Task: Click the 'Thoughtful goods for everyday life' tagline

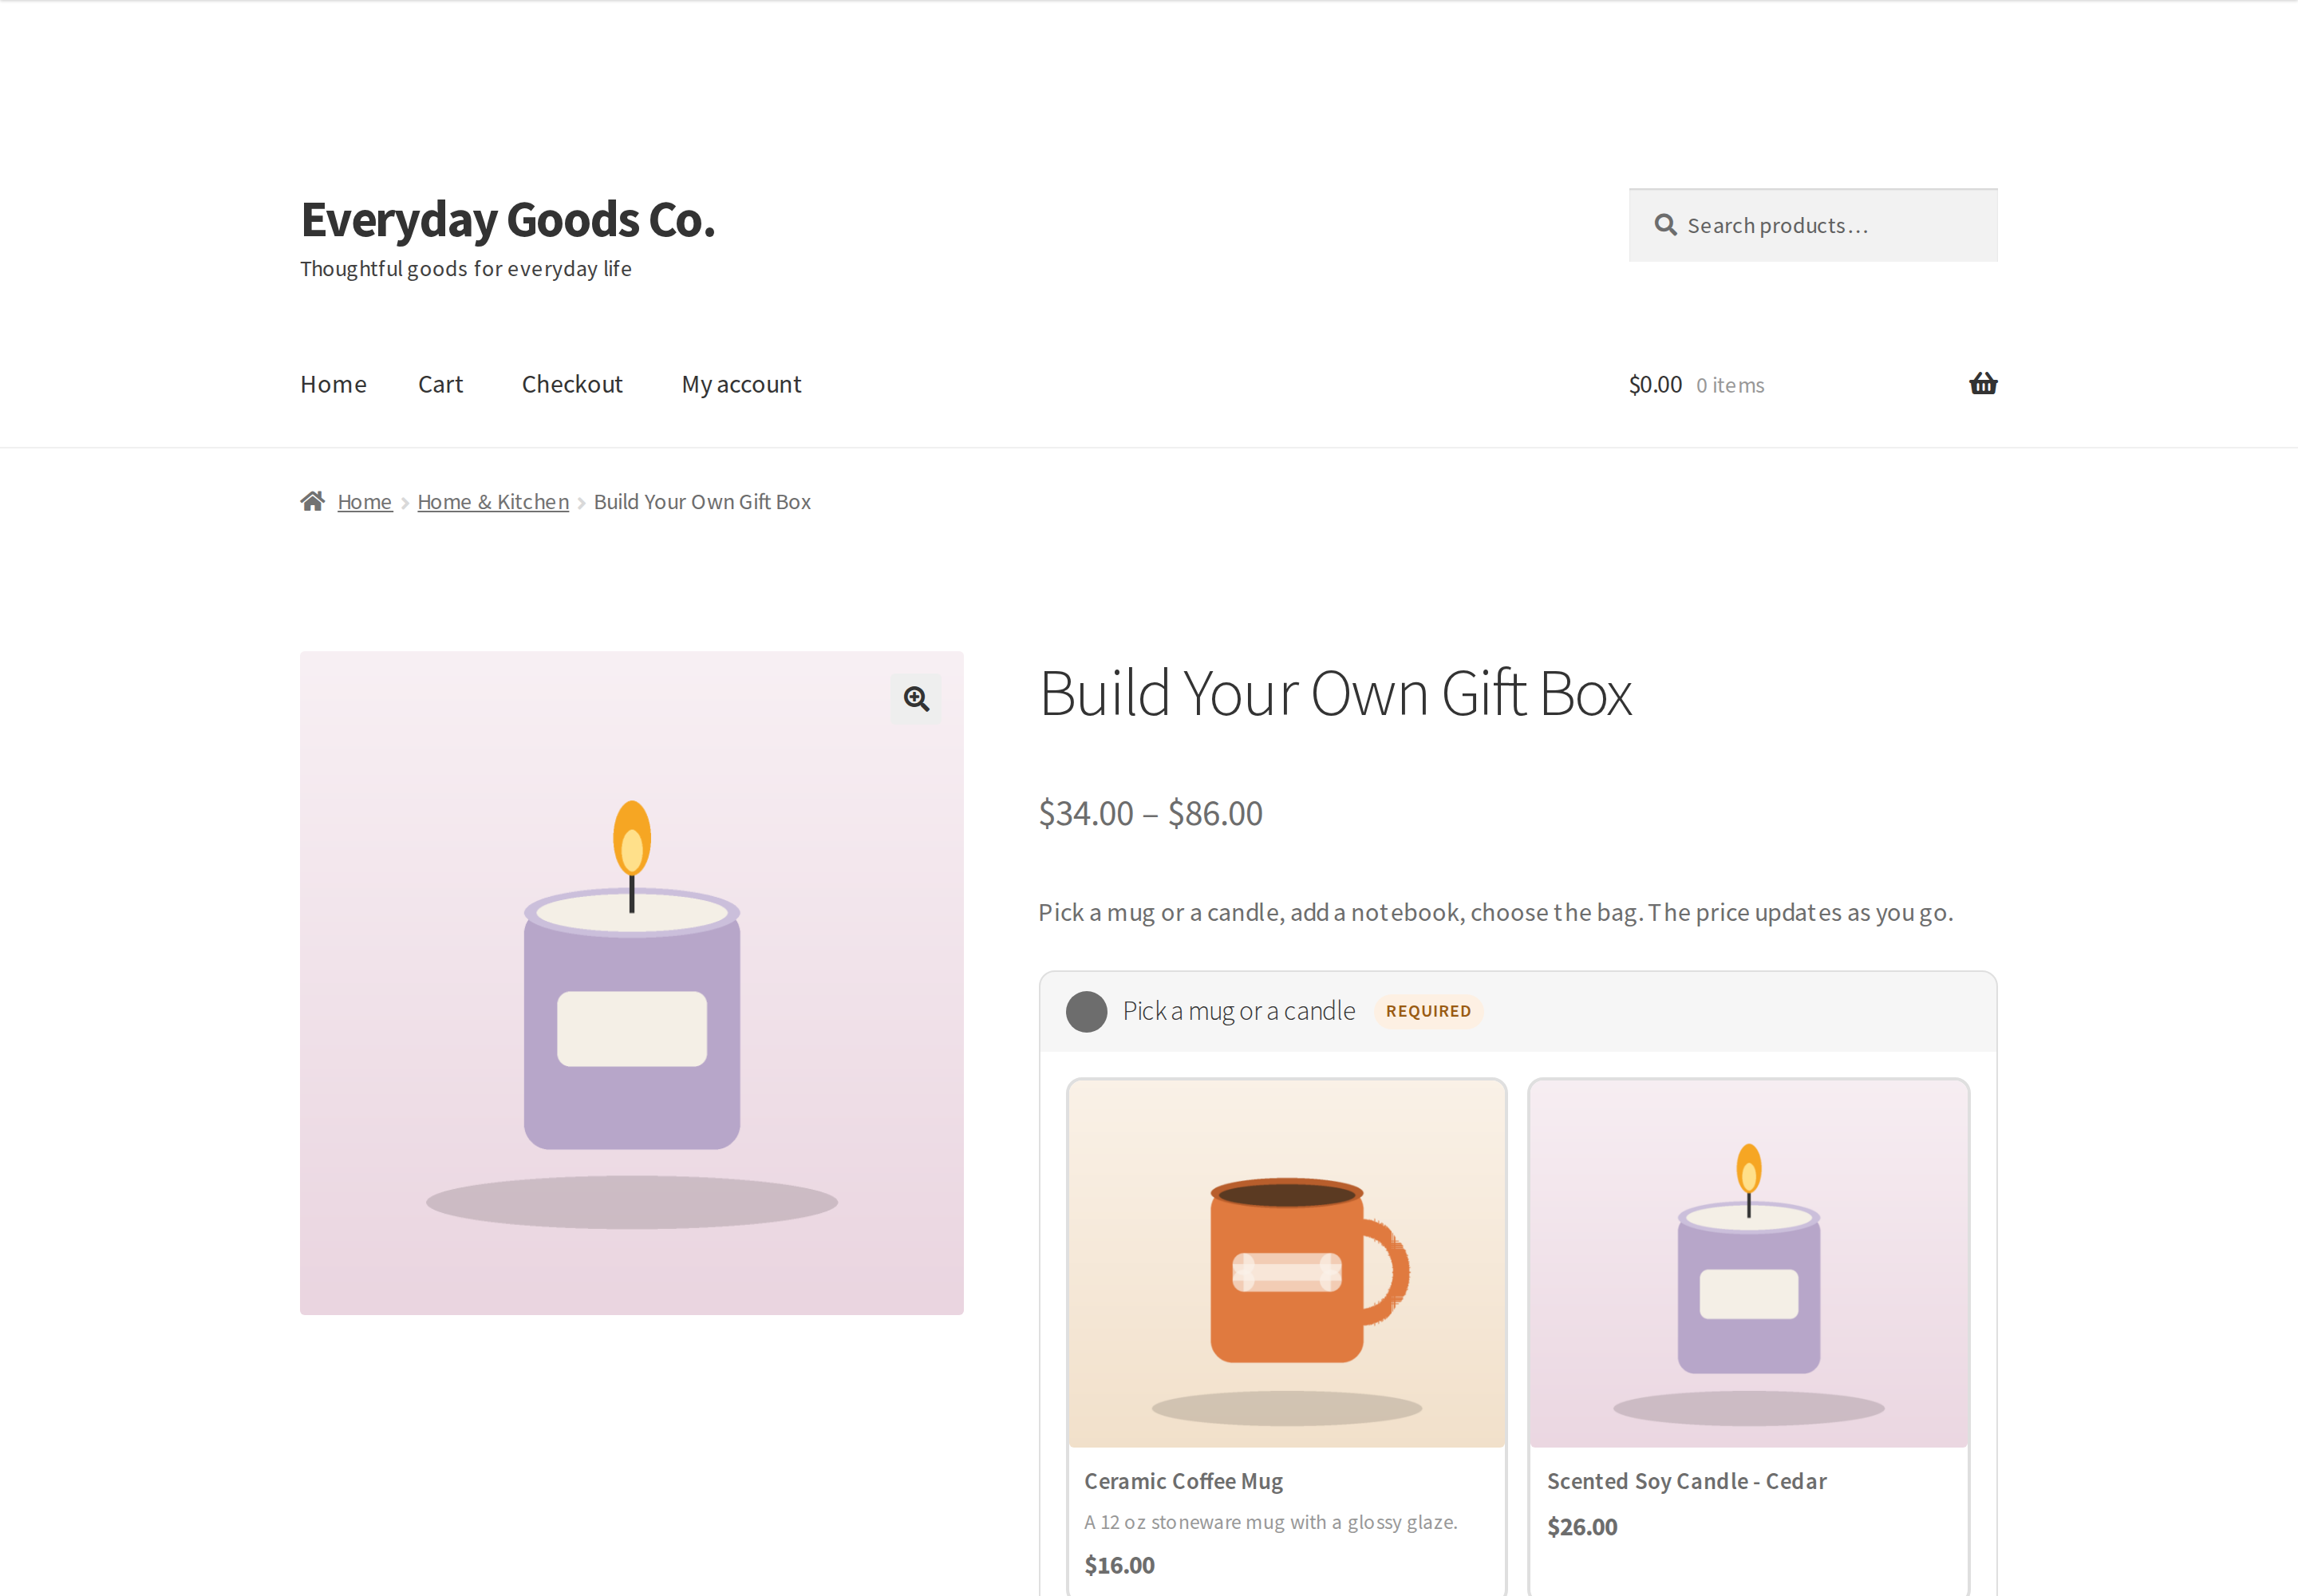Action: pyautogui.click(x=466, y=269)
